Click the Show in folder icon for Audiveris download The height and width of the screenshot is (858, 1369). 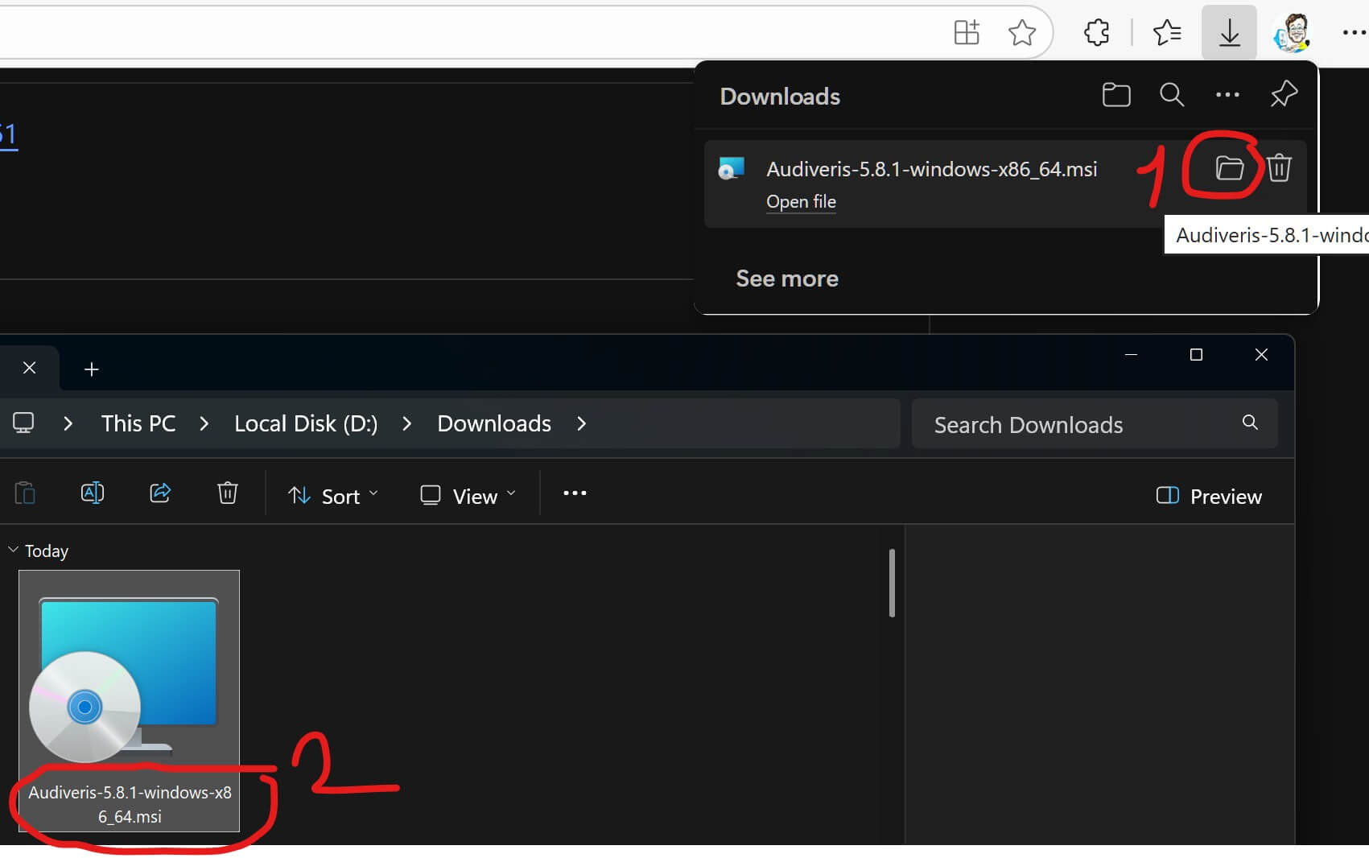(1229, 168)
